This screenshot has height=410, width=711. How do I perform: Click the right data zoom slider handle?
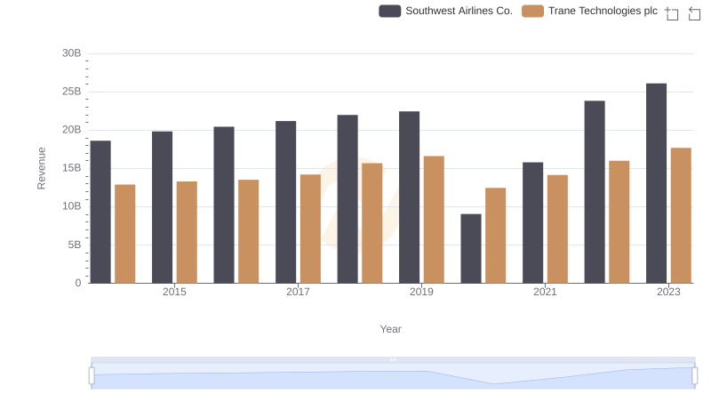point(695,375)
